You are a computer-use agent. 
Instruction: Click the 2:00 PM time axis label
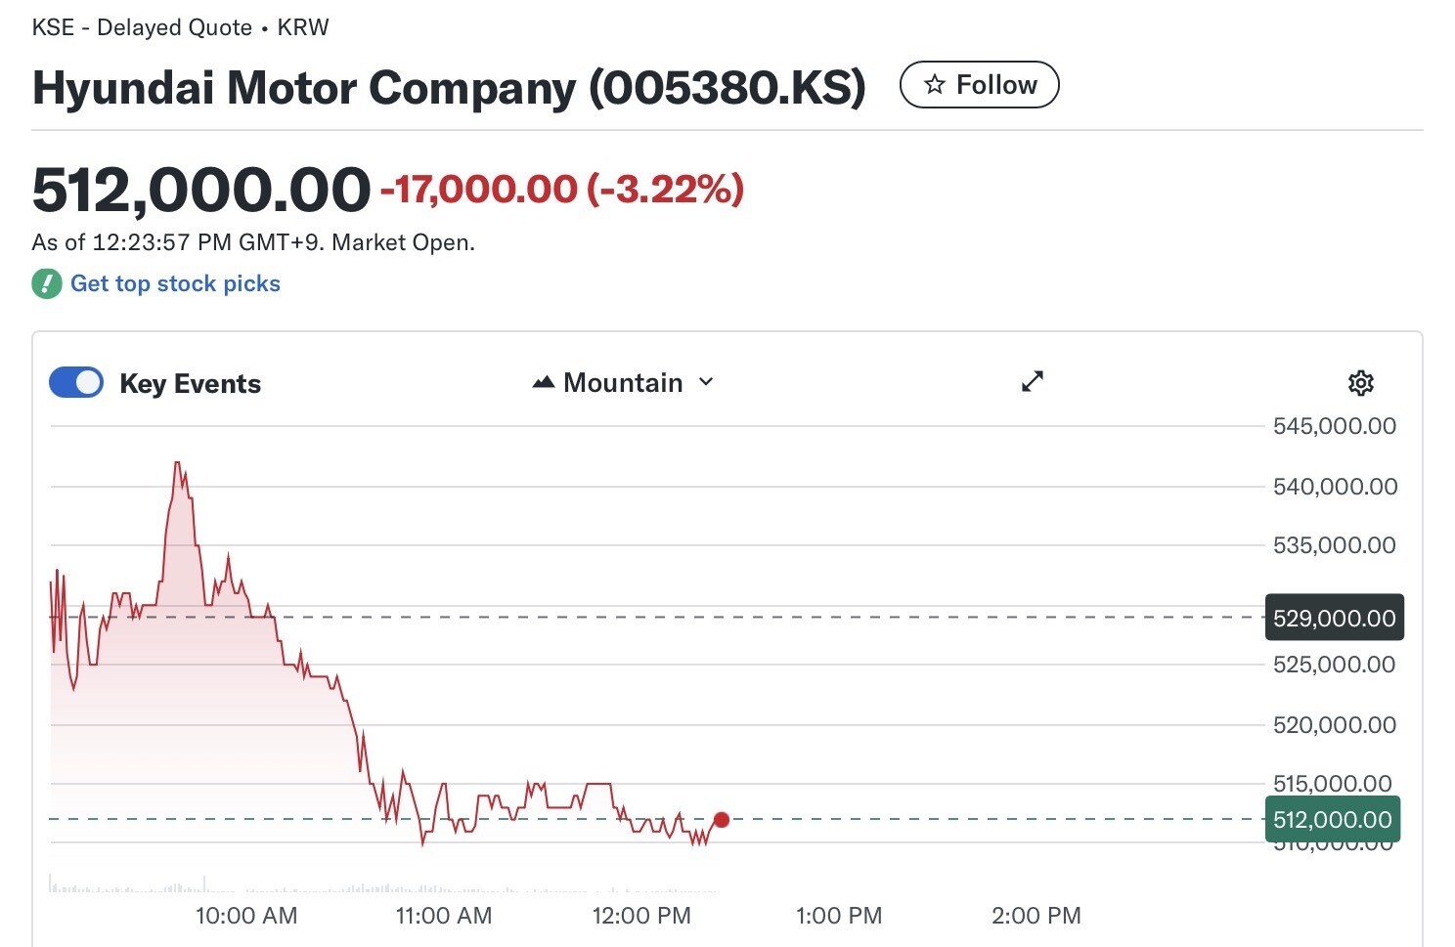[x=1036, y=916]
